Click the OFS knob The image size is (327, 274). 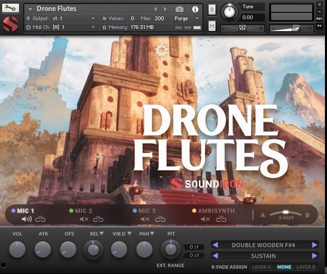click(x=68, y=249)
